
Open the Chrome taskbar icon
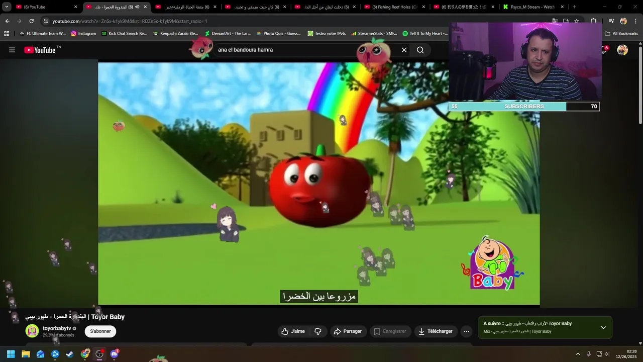(85, 354)
